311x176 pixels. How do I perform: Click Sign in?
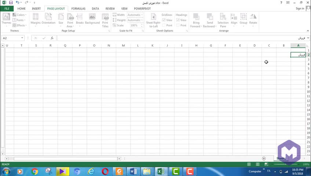300,8
